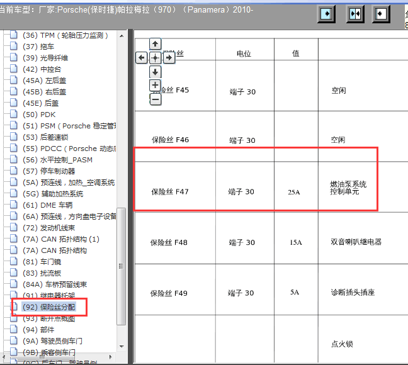Select (83) 扰流板 item
Viewport: 408px width, 365px height.
(42, 273)
